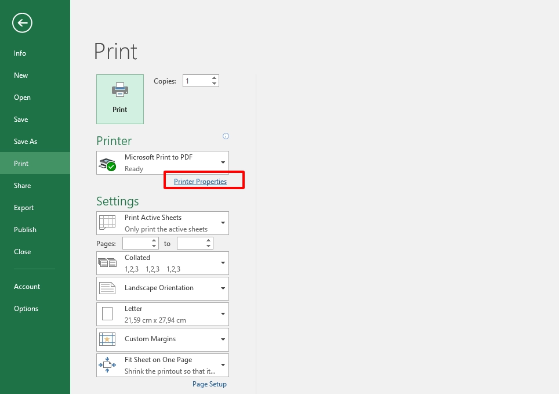Image resolution: width=559 pixels, height=394 pixels.
Task: Click the printer info icon
Action: (x=226, y=136)
